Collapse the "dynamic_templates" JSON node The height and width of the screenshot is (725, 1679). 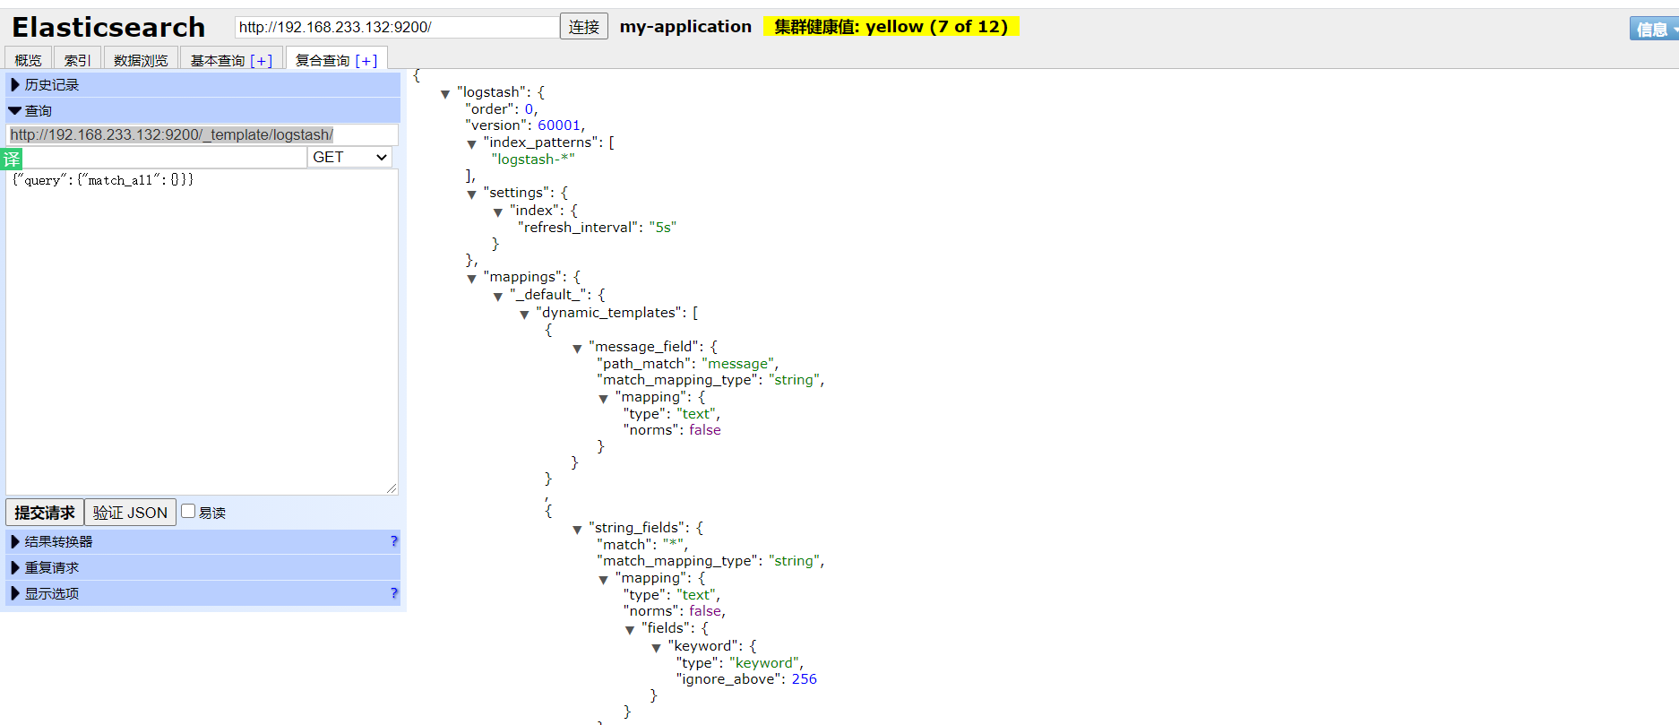(524, 315)
